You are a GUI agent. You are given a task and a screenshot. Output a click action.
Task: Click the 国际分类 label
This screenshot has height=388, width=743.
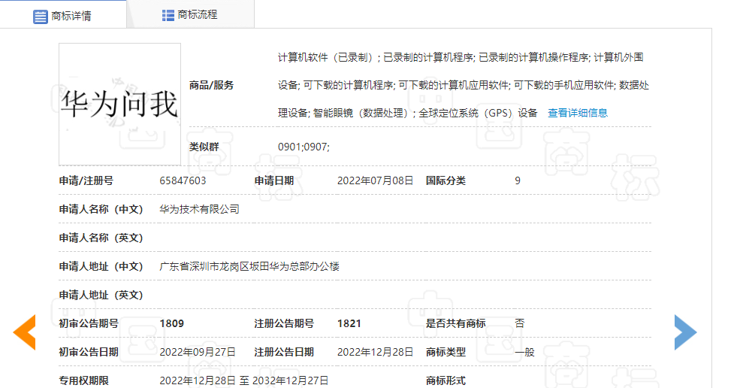coord(446,180)
